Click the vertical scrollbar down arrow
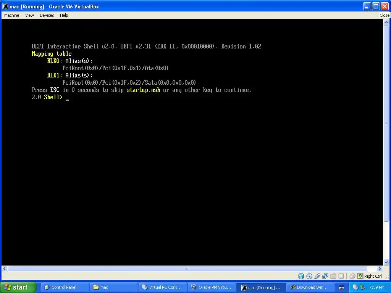This screenshot has width=391, height=293. (x=386, y=262)
